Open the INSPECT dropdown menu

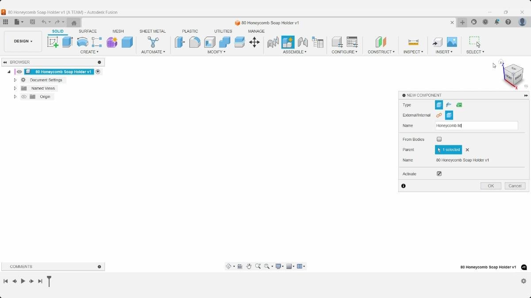(413, 52)
